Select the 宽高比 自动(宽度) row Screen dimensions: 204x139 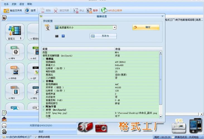[x=101, y=75]
